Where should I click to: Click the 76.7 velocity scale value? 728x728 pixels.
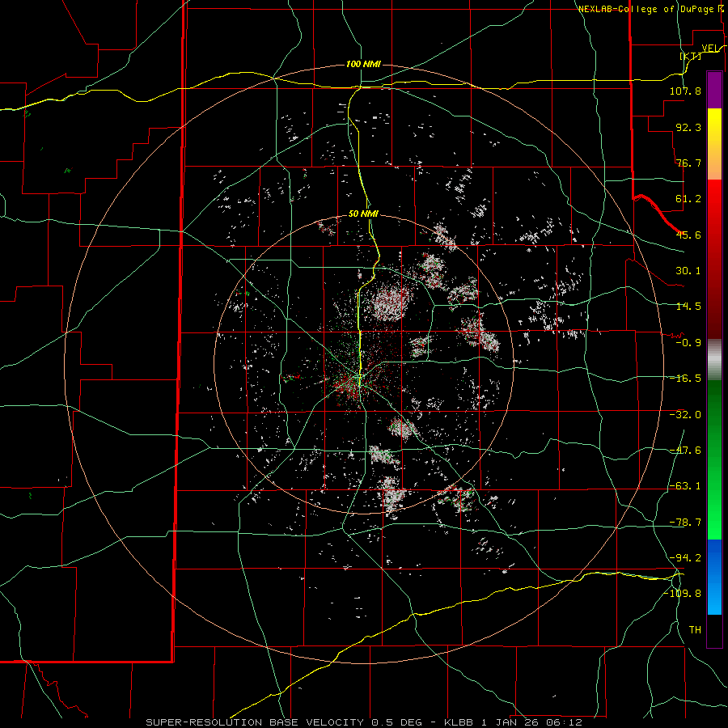(x=688, y=163)
